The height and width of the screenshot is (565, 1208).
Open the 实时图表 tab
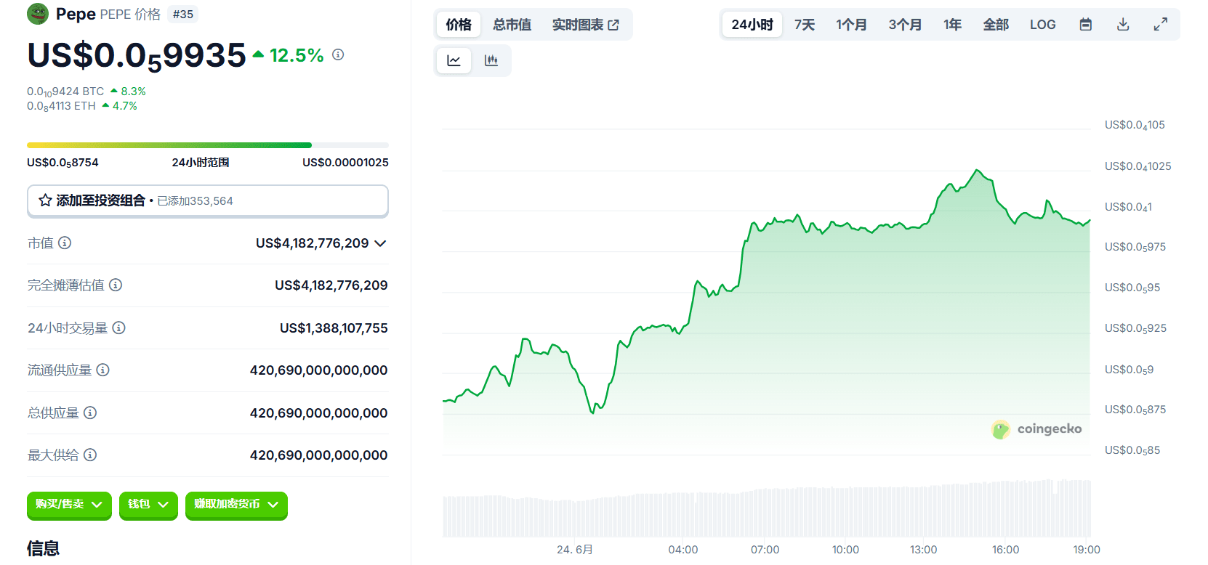tap(585, 25)
